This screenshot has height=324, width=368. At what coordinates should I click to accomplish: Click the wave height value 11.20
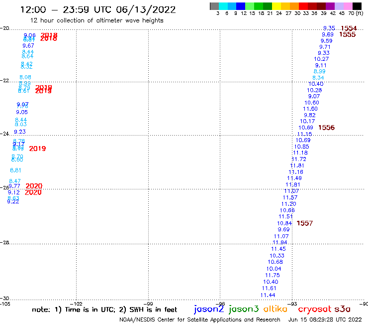click(x=288, y=204)
